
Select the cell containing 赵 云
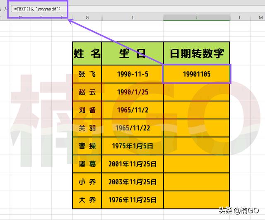click(x=87, y=92)
